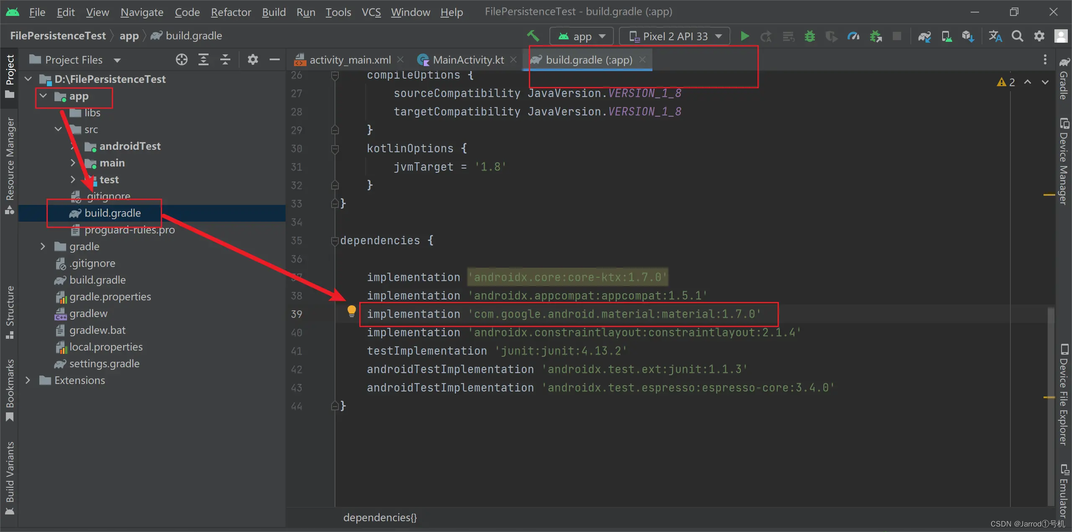Open Search Everywhere magnifier icon
The width and height of the screenshot is (1072, 532).
[x=1018, y=36]
